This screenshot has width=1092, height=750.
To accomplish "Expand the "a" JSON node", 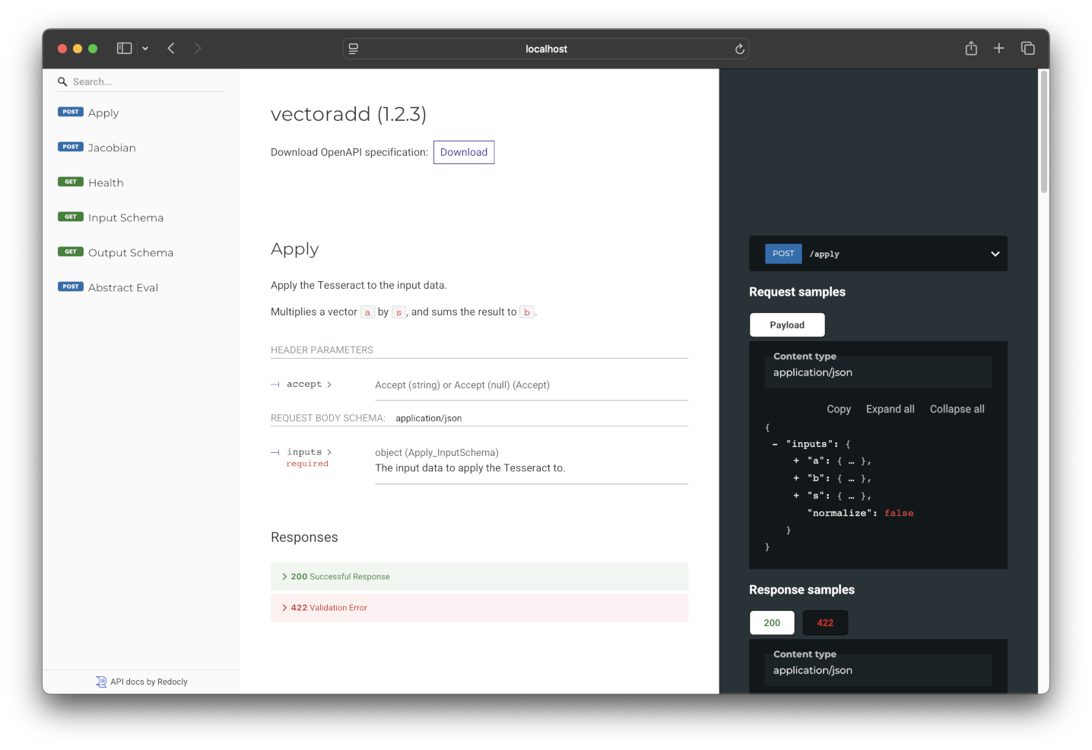I will (796, 461).
